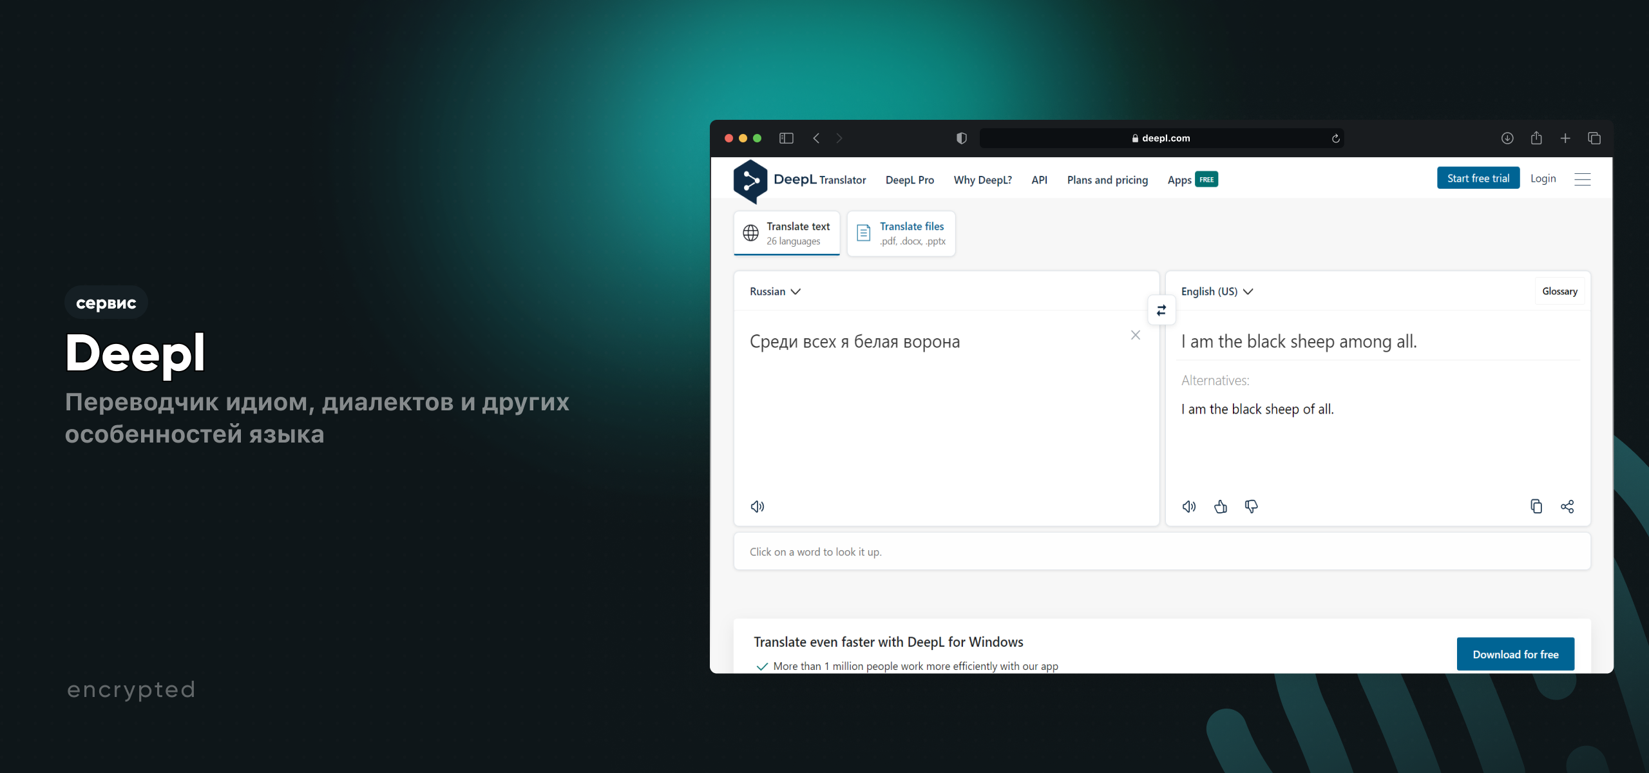Screen dimensions: 1649x773
Task: Share the translation
Action: pyautogui.click(x=1567, y=506)
